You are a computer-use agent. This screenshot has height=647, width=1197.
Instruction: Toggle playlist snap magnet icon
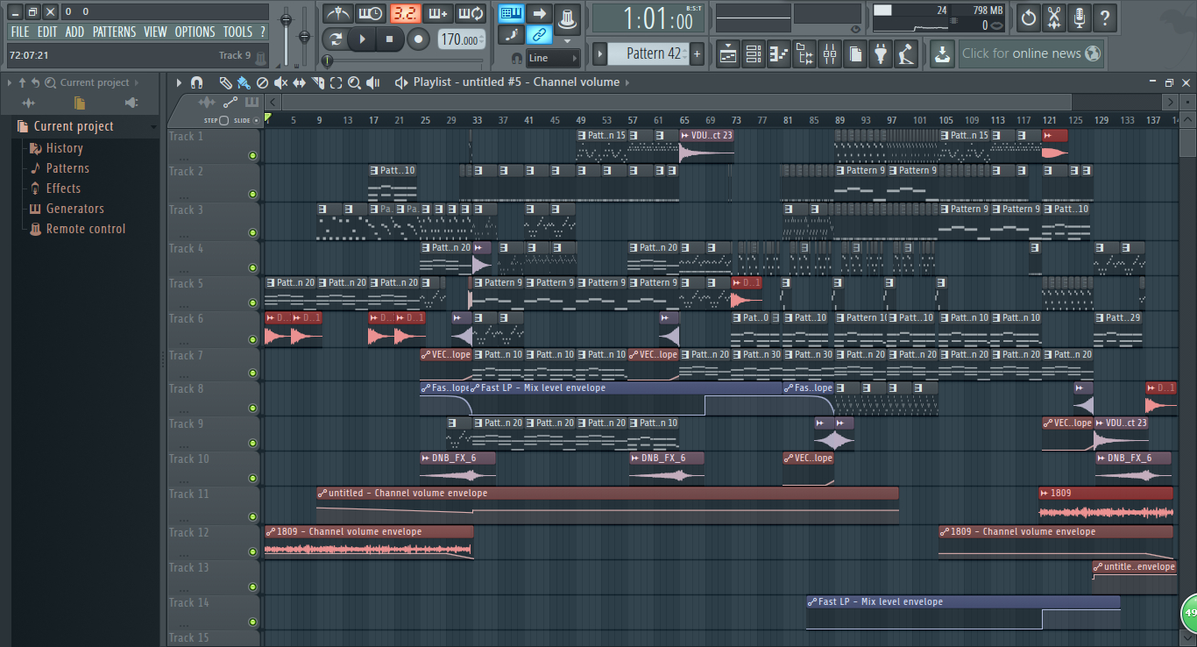[x=196, y=82]
